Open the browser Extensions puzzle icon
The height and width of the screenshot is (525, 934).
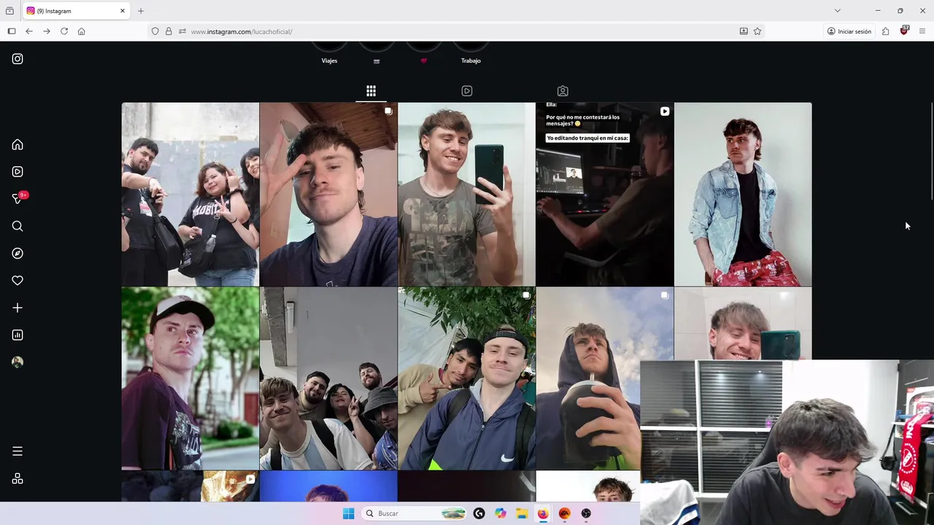(x=885, y=31)
